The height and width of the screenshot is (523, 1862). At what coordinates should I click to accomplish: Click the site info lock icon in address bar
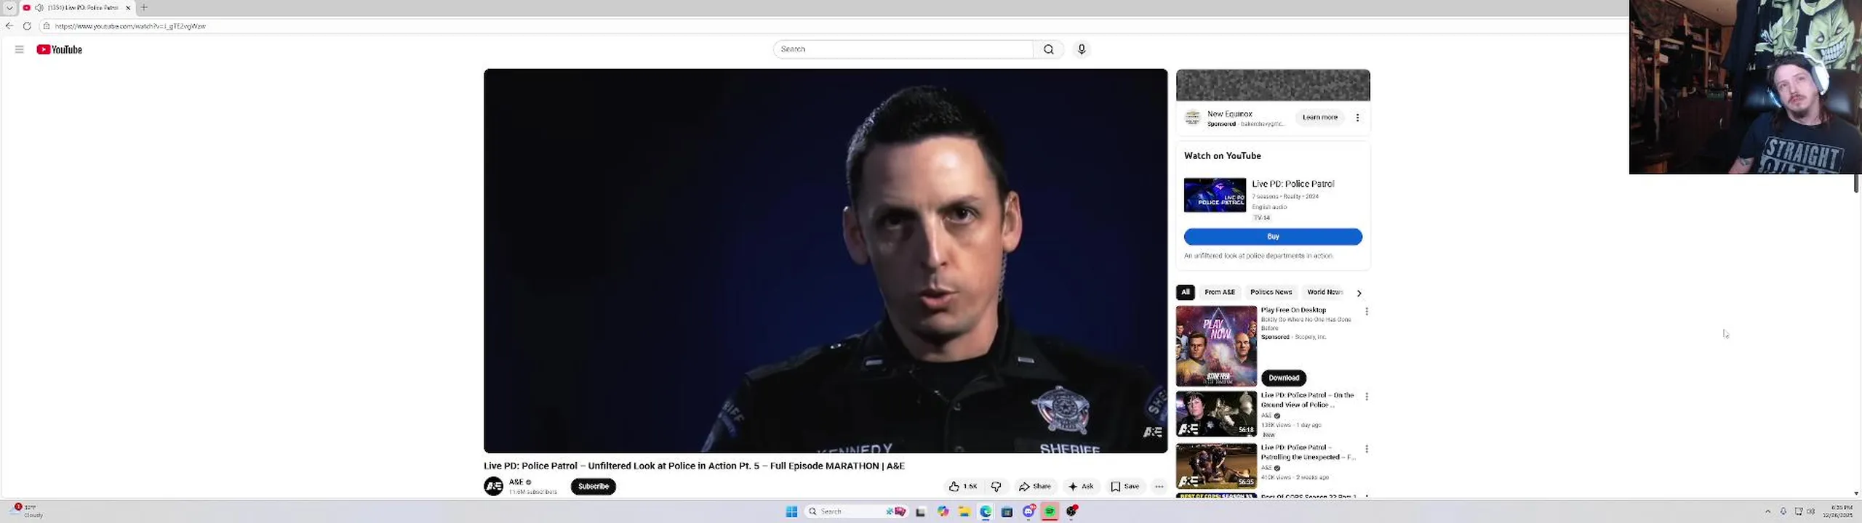point(47,26)
